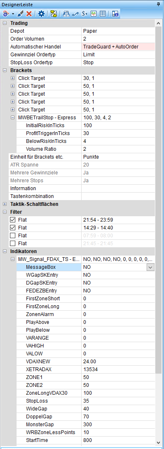Open the MessageBox value dropdown arrow
The width and height of the screenshot is (164, 449).
(x=151, y=267)
